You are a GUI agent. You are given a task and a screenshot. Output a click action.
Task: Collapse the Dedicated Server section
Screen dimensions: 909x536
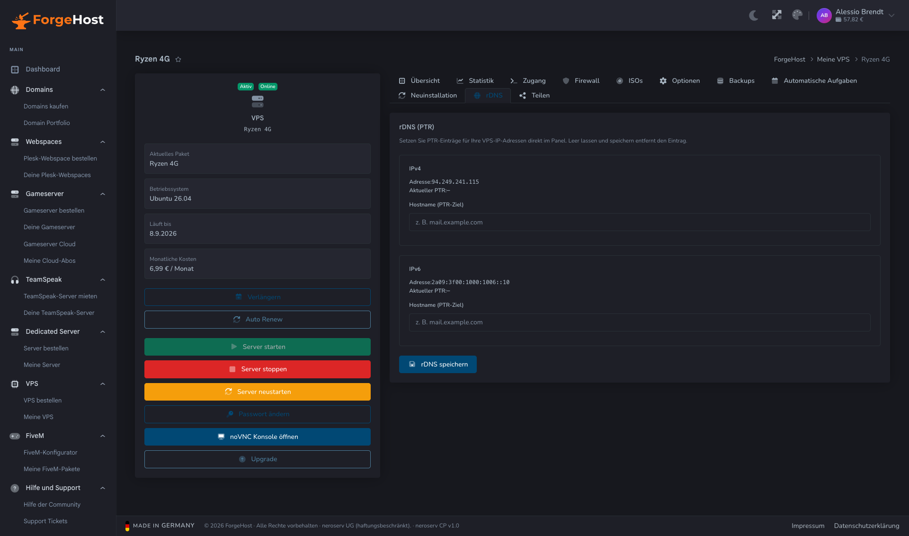103,332
